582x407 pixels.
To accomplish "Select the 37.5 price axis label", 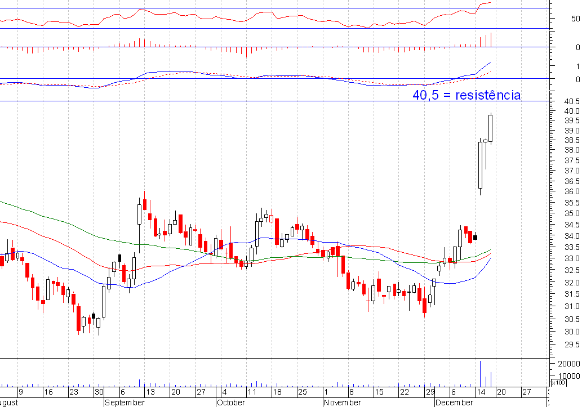I will tap(572, 160).
